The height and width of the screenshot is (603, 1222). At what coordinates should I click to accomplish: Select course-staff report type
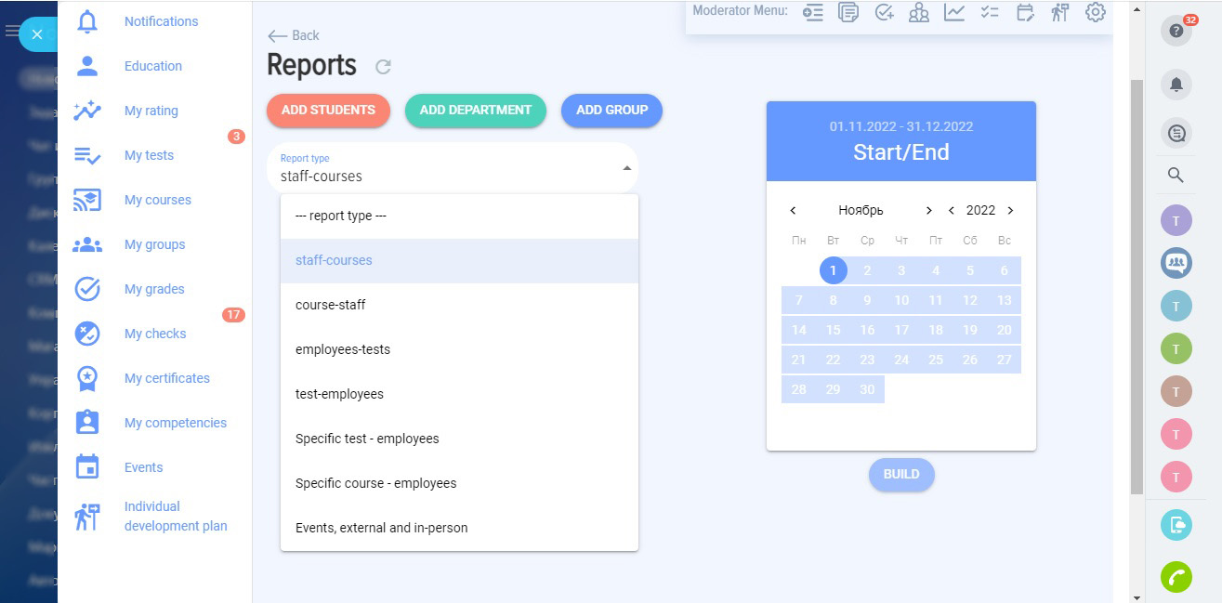click(331, 305)
